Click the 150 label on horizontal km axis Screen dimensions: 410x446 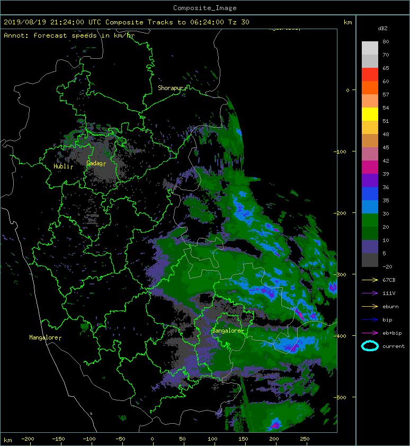pos(243,439)
